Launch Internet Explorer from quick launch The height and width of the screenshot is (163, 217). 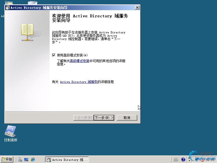33,159
